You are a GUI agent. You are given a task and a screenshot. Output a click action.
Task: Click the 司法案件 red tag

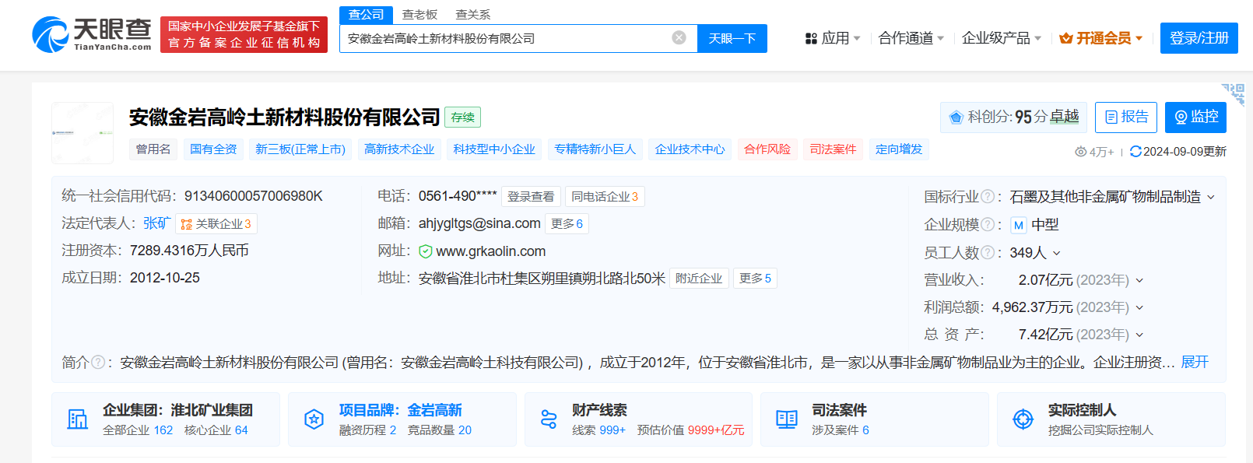[x=833, y=149]
